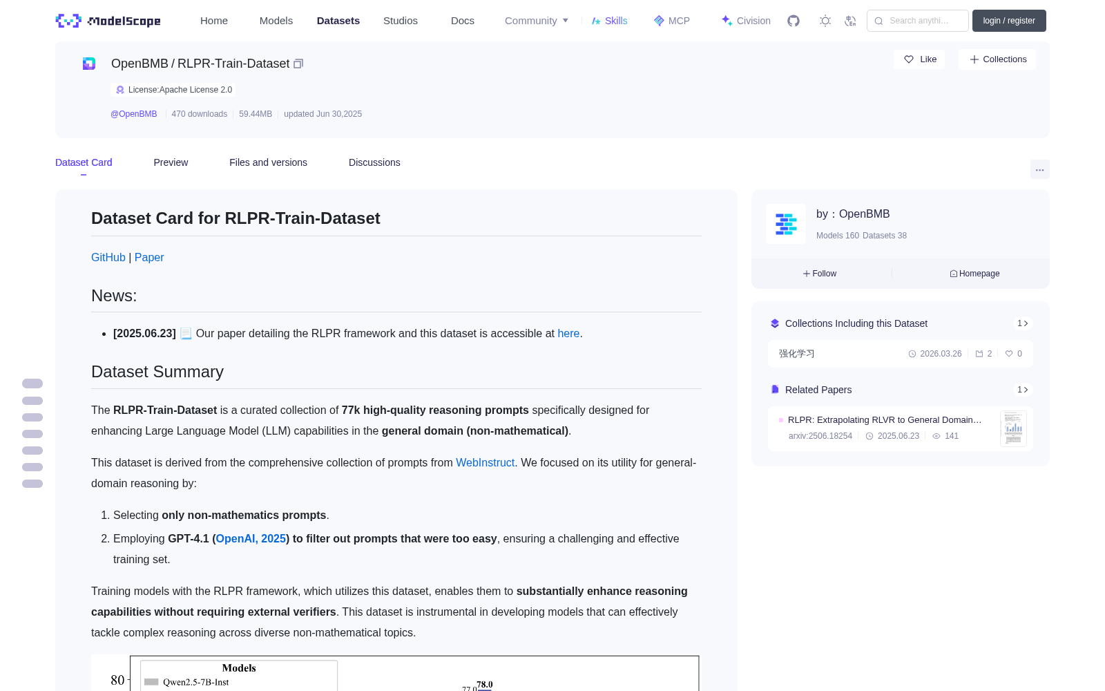Viewport: 1105px width, 691px height.
Task: Click the ModelScope logo
Action: pos(108,21)
